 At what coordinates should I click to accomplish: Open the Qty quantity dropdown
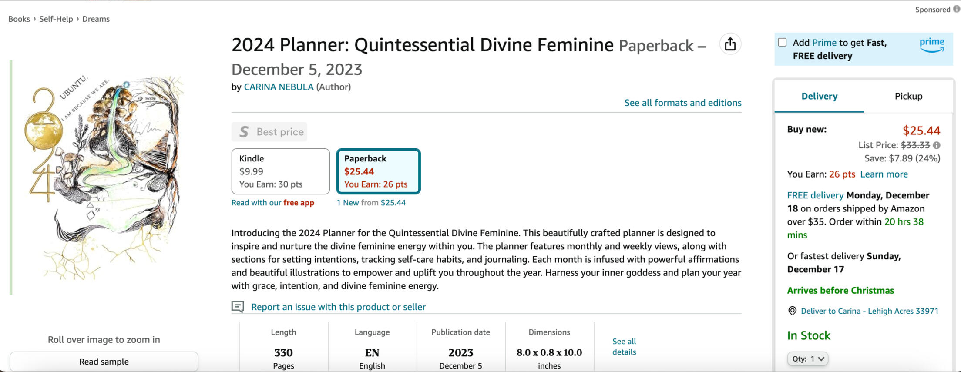tap(807, 359)
